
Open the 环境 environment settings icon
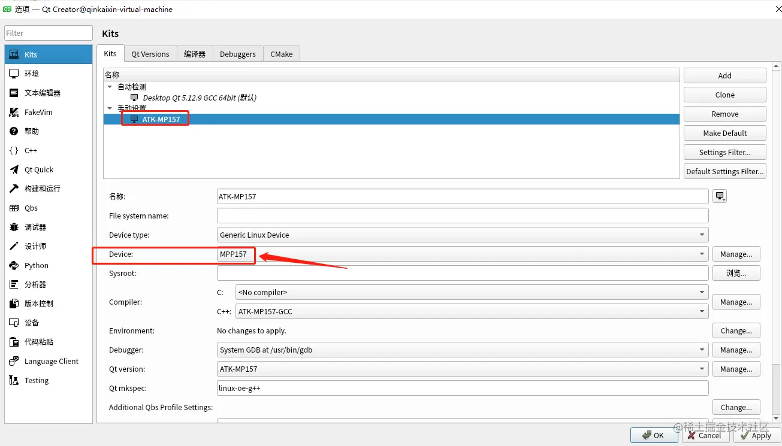[x=14, y=74]
